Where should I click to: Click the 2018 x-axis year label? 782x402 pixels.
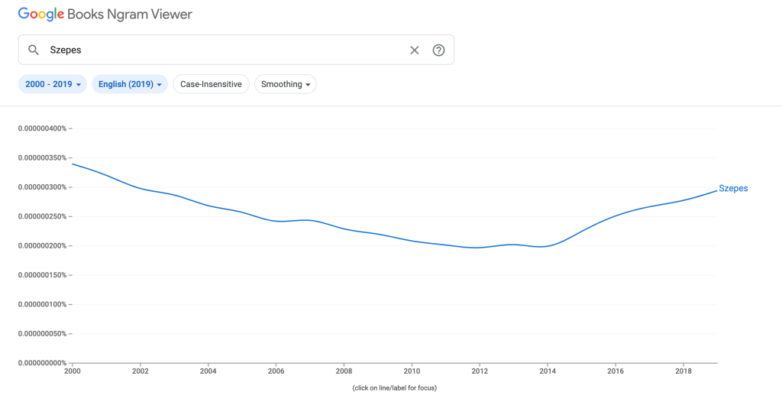coord(683,371)
